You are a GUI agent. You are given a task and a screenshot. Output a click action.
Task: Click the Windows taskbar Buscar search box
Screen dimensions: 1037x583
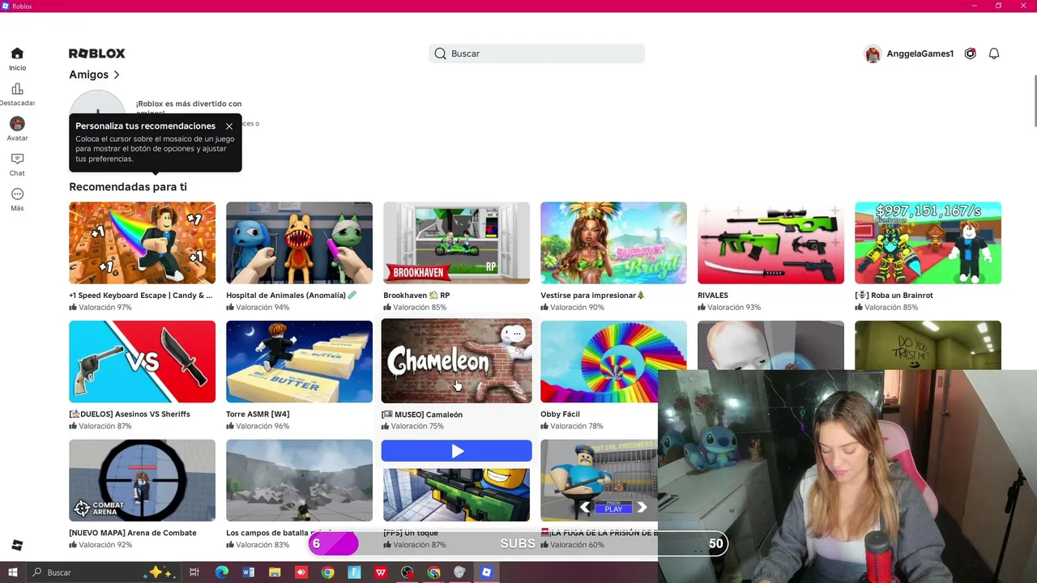(101, 572)
